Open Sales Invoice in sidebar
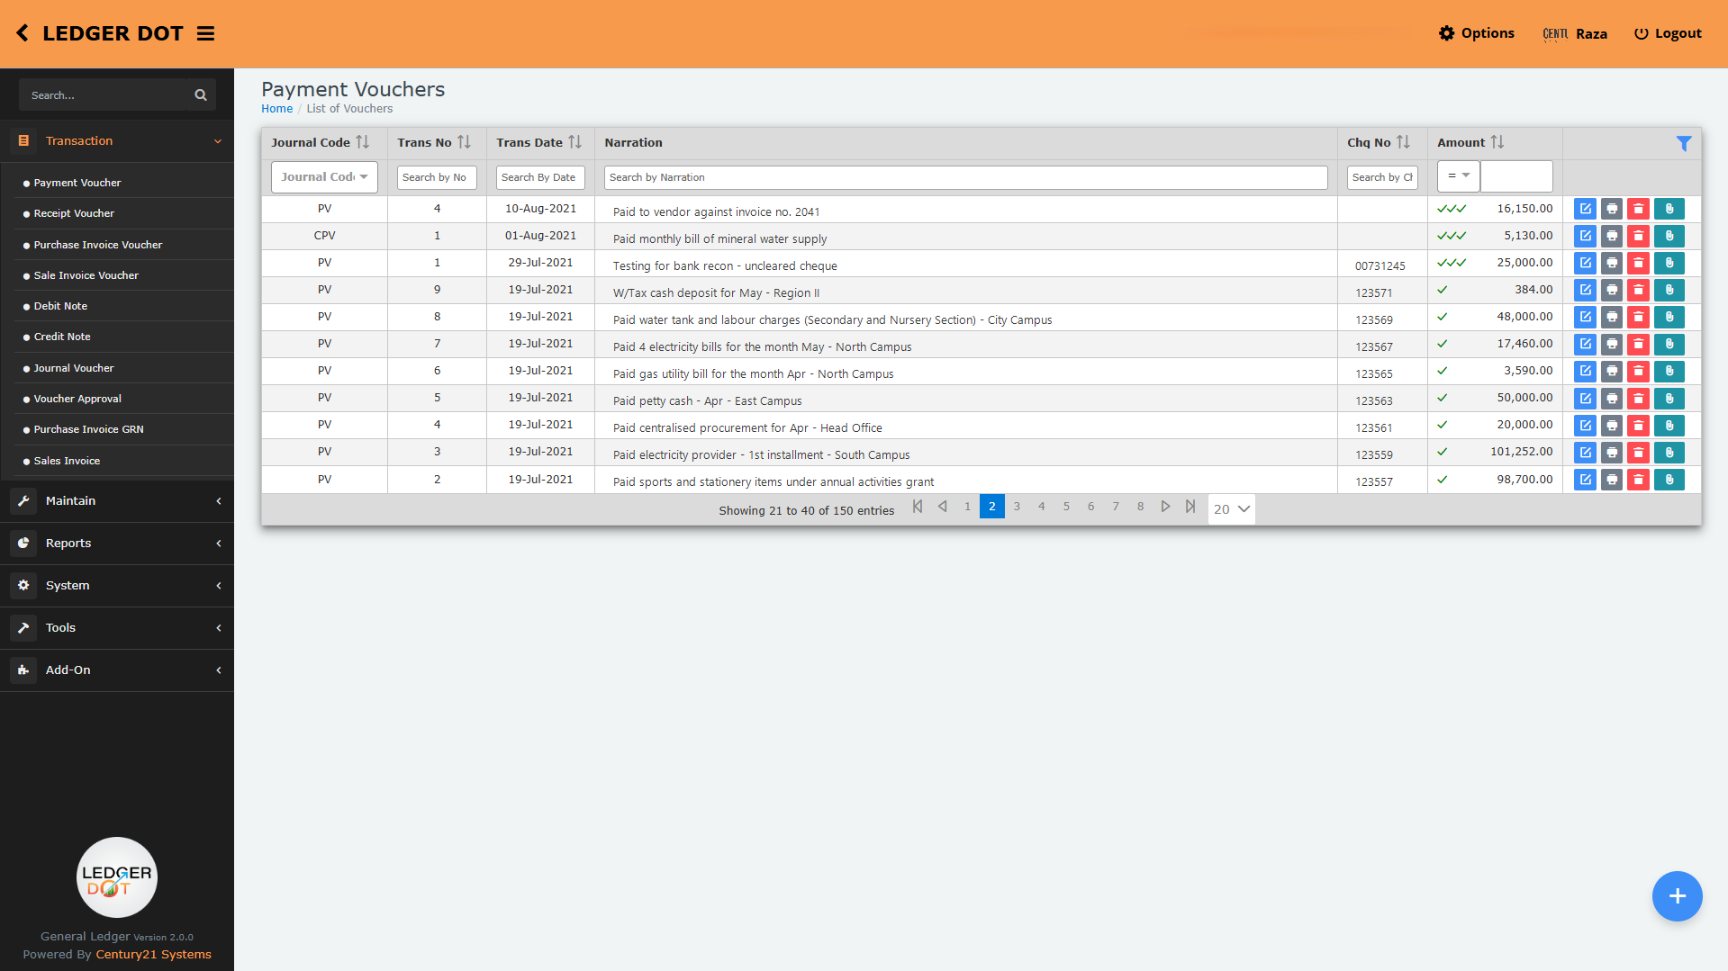Image resolution: width=1728 pixels, height=971 pixels. point(67,461)
